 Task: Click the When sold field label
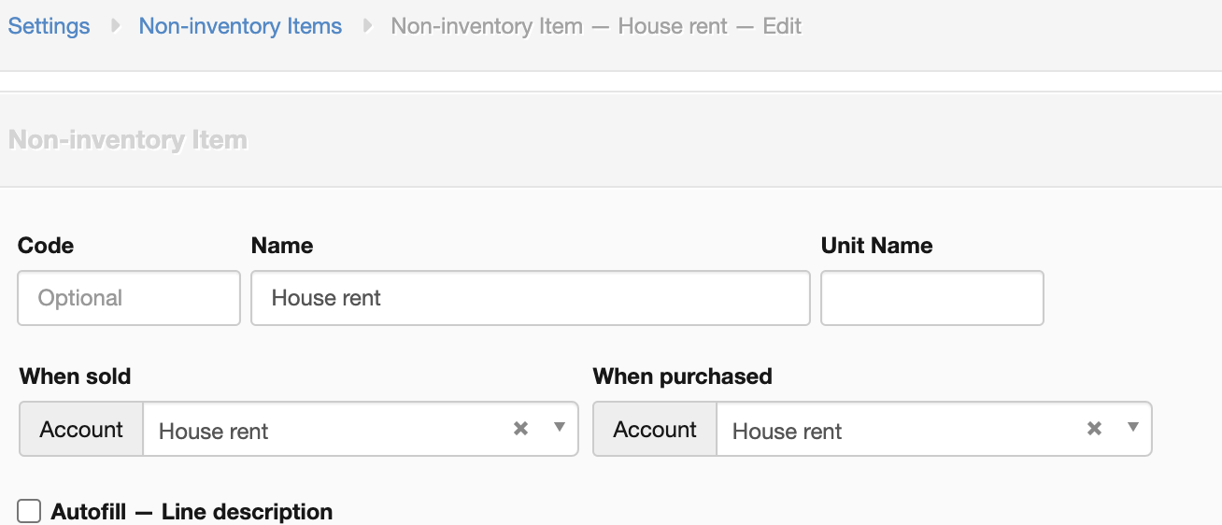tap(75, 376)
